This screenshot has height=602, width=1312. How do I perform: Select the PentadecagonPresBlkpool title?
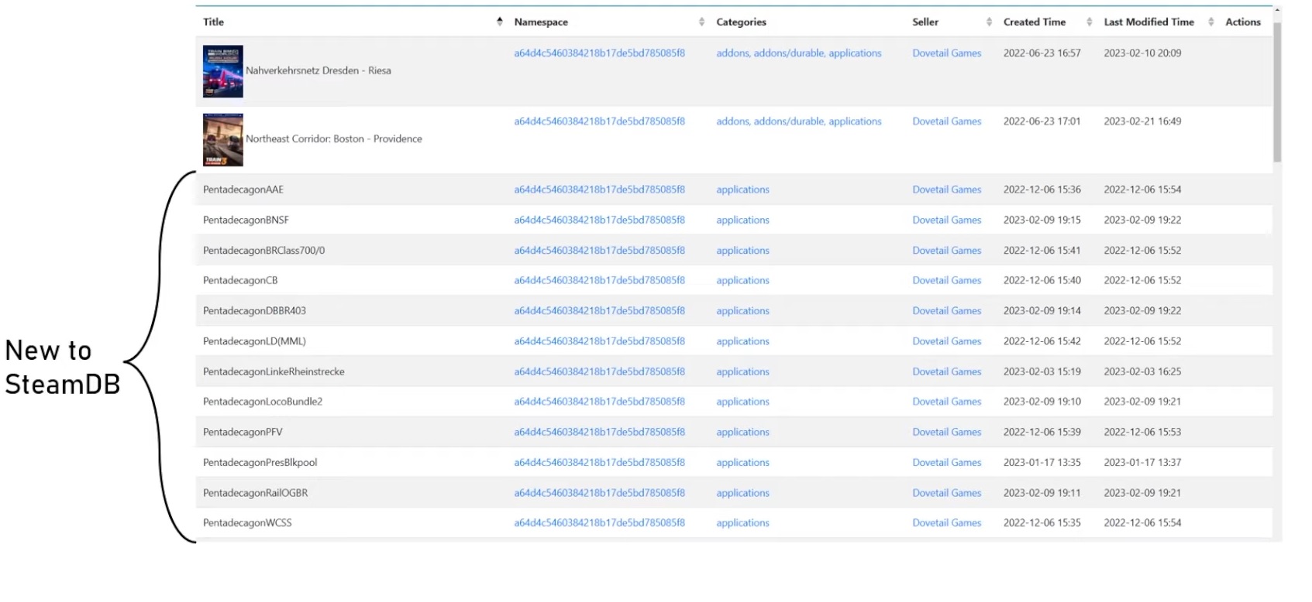(260, 462)
